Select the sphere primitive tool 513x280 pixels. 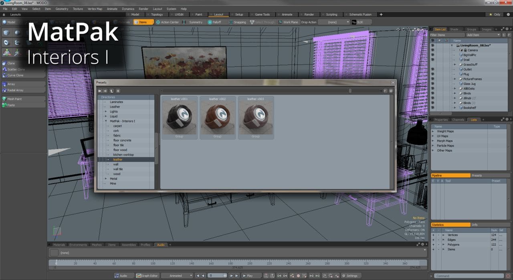coord(17,32)
